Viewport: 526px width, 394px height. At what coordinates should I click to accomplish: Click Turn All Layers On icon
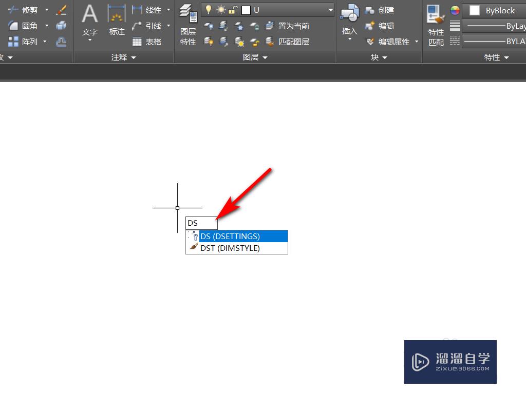pyautogui.click(x=209, y=42)
